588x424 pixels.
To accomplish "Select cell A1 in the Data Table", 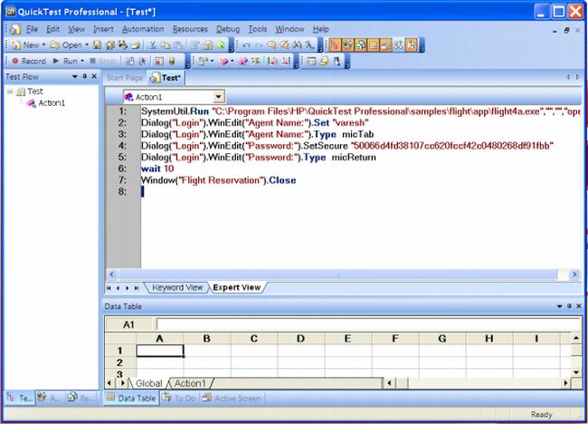I will [160, 351].
